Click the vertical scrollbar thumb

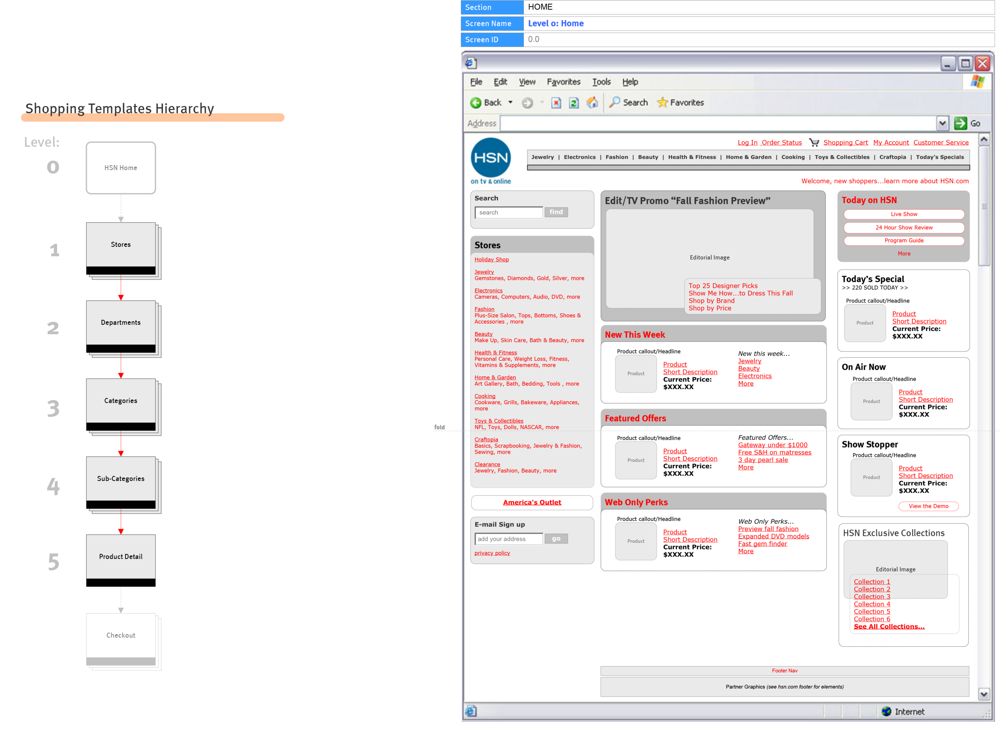tap(983, 206)
